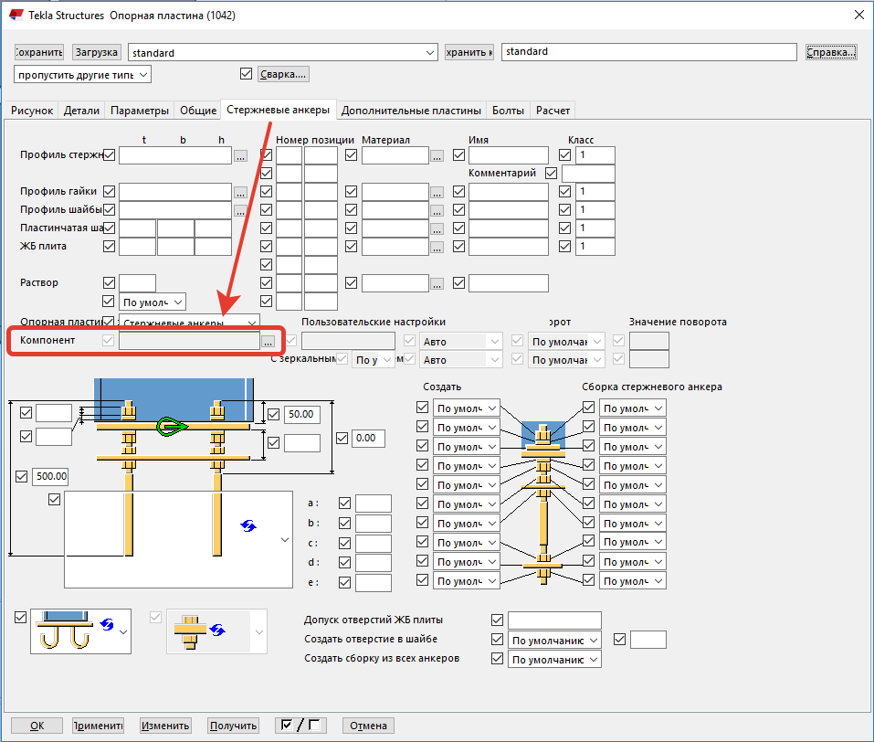Click the green weld symbol in diagram
874x742 pixels.
coord(171,426)
